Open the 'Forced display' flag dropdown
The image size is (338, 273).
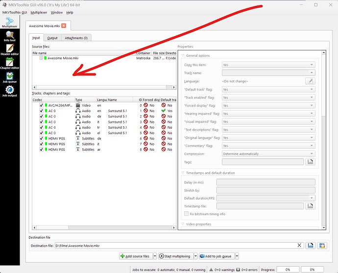(x=268, y=106)
